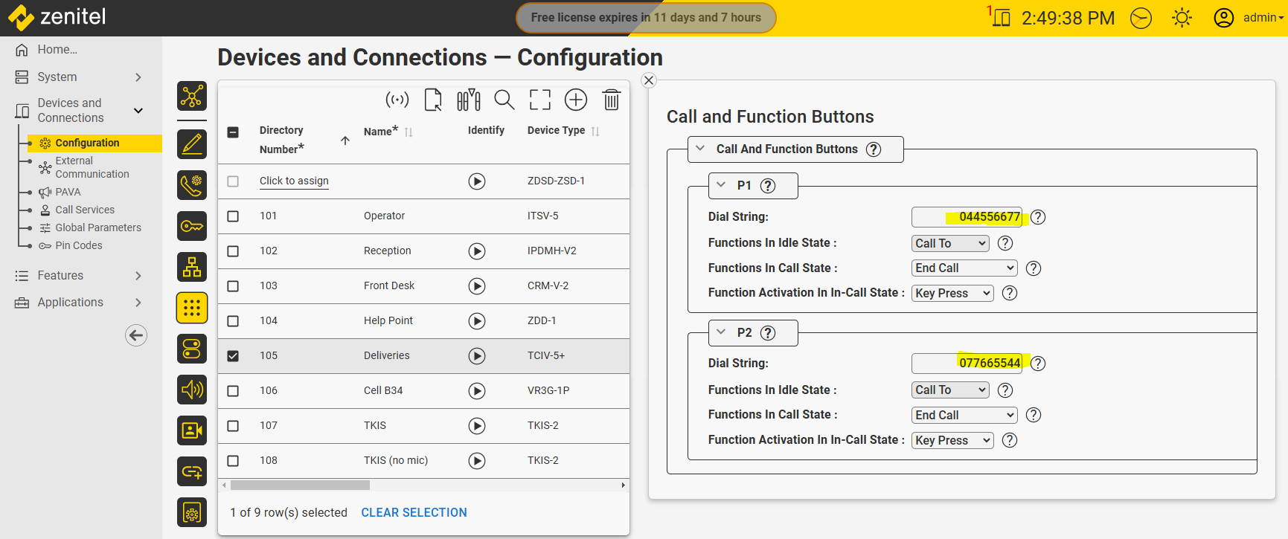Check the Operator row 101 checkbox
This screenshot has height=539, width=1288.
tap(233, 216)
